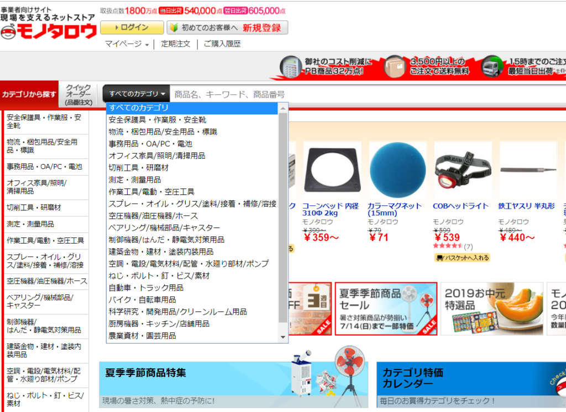Open sidebar category 切削工具・研磨材

(x=46, y=208)
